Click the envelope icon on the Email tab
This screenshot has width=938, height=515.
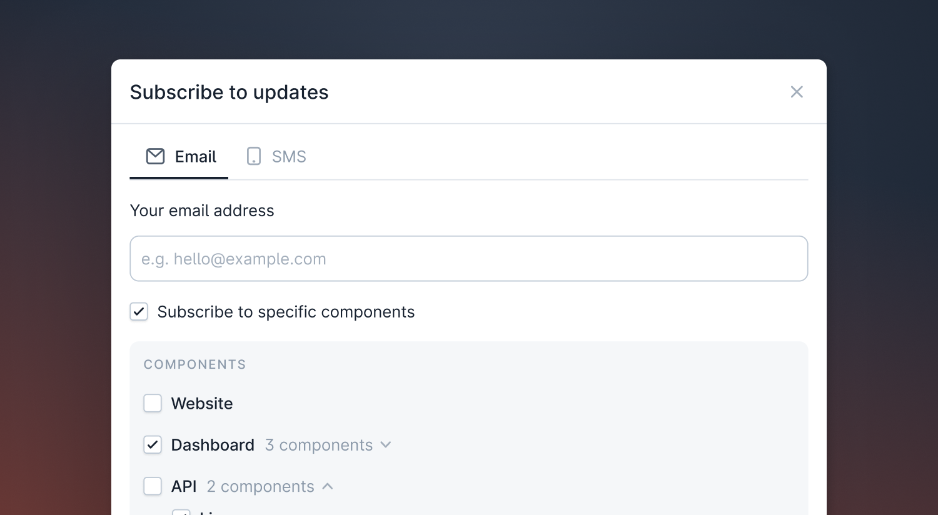click(155, 156)
